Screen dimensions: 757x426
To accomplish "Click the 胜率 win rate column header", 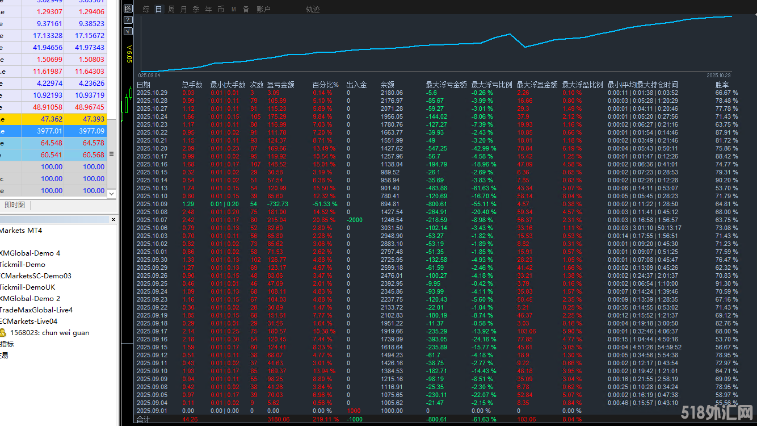I will [x=722, y=85].
